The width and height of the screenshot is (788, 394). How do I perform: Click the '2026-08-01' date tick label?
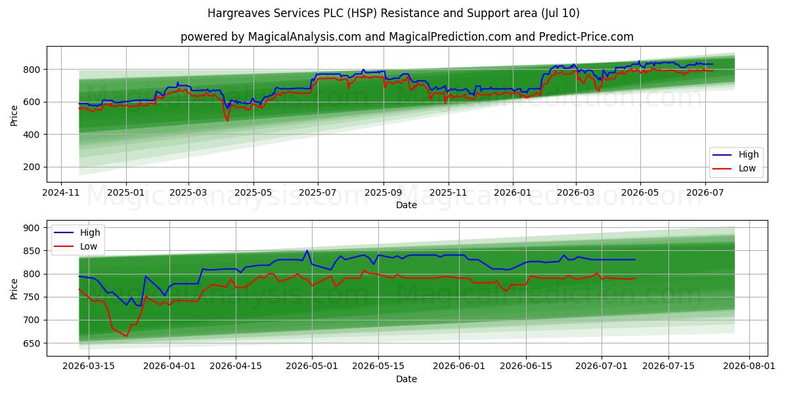coord(749,366)
